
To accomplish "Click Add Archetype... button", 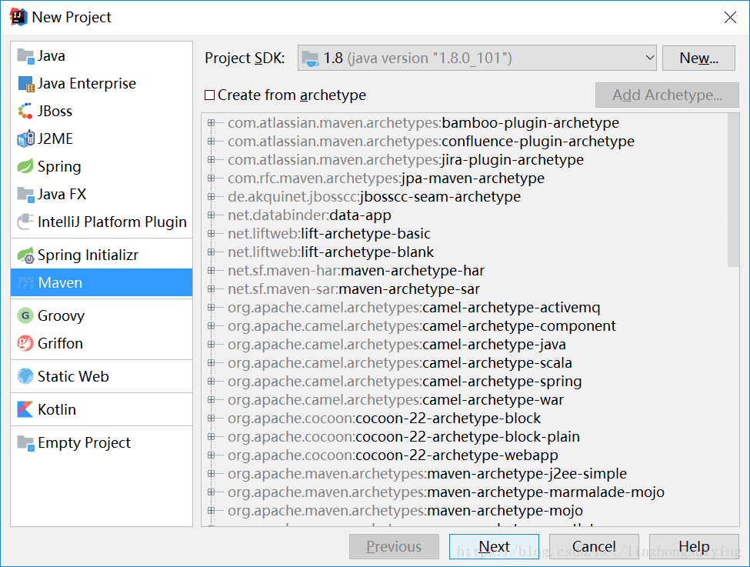I will tap(667, 95).
